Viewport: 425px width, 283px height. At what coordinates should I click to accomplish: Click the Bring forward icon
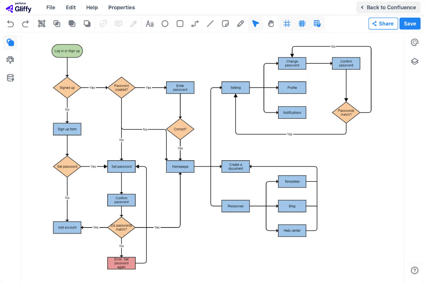pos(57,24)
